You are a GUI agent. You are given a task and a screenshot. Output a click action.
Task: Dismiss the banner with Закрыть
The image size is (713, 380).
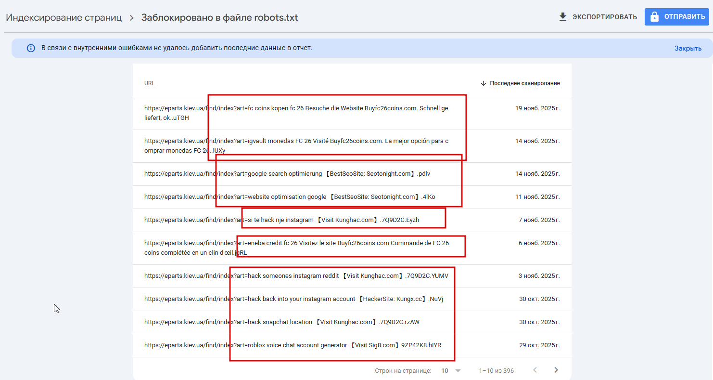click(688, 48)
